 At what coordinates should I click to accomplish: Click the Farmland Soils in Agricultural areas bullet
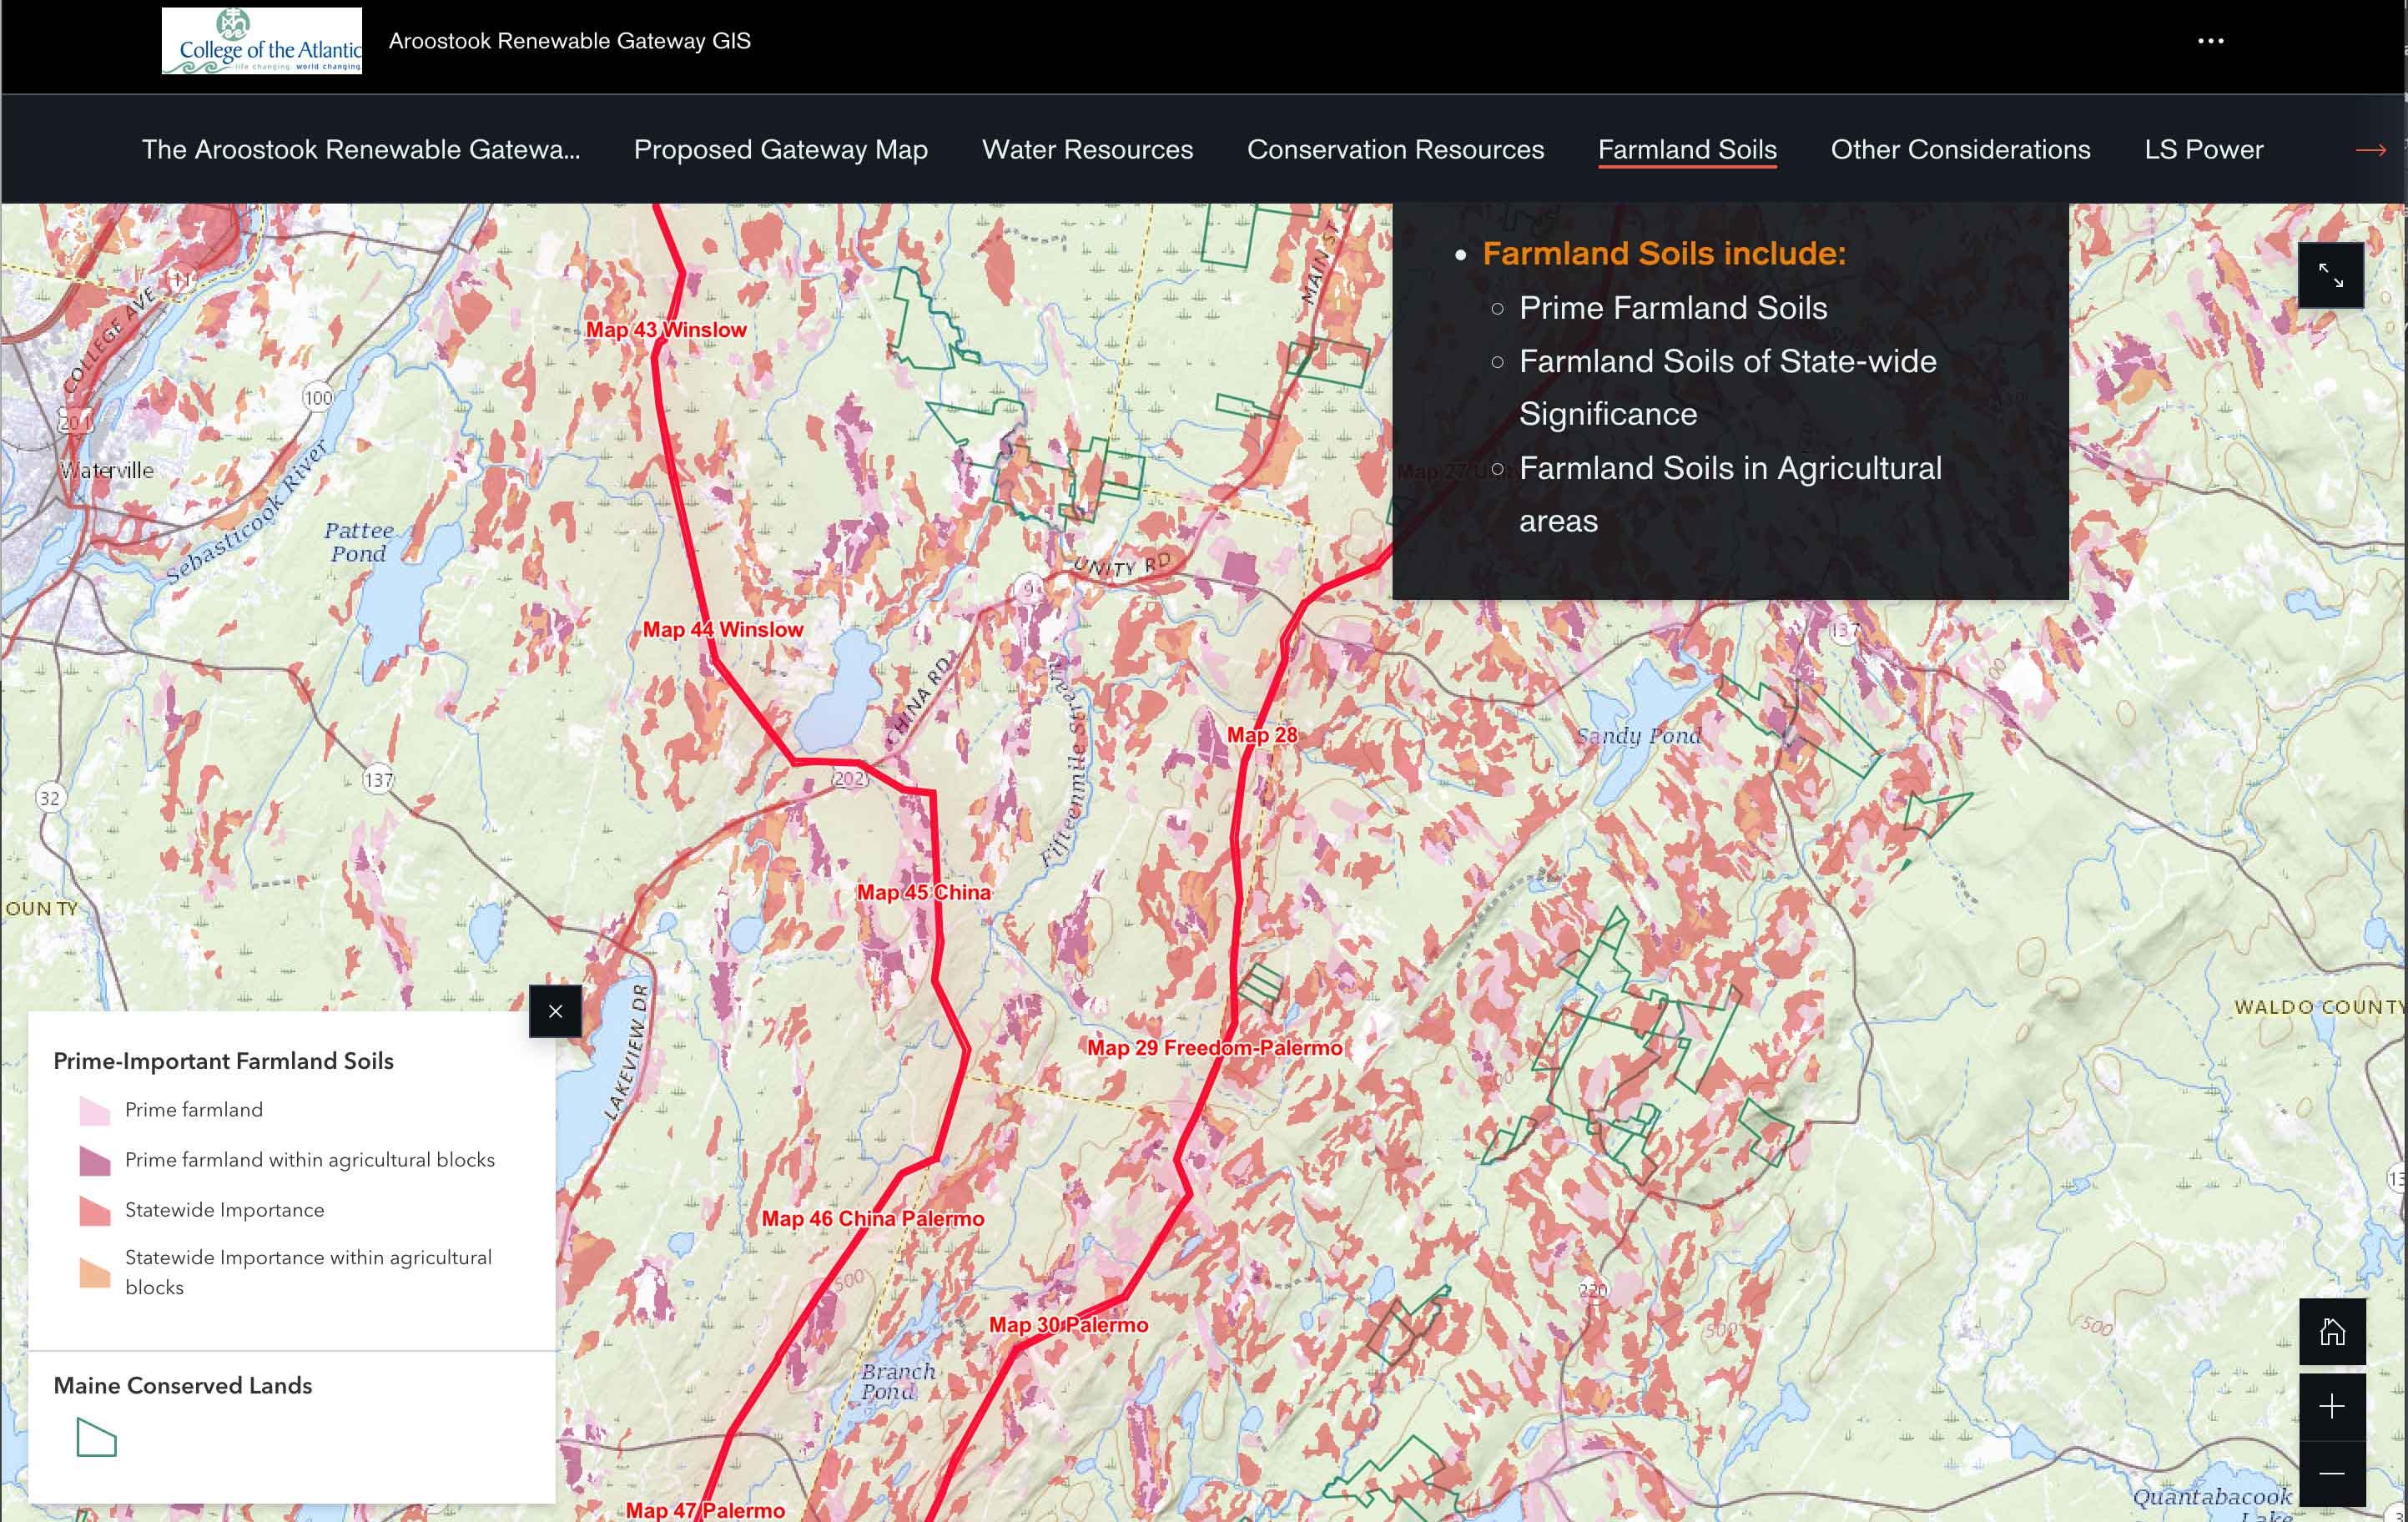click(1730, 494)
